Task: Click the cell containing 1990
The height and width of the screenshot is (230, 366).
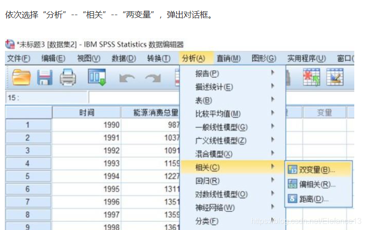Action: coord(86,125)
